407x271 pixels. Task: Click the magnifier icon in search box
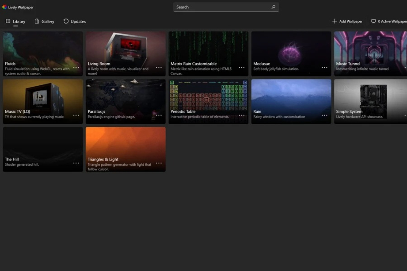pyautogui.click(x=273, y=7)
